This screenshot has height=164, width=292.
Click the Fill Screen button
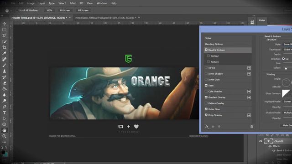tap(83, 10)
